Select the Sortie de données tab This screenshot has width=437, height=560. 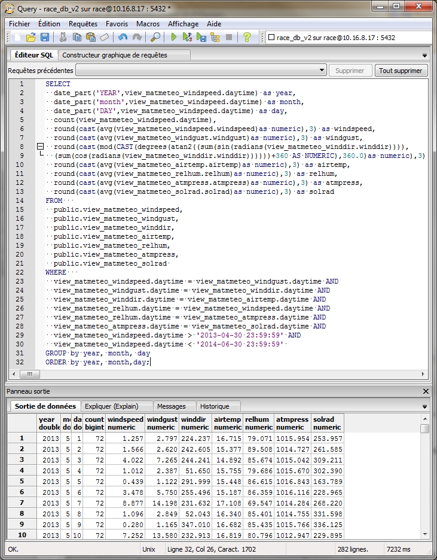pyautogui.click(x=45, y=406)
